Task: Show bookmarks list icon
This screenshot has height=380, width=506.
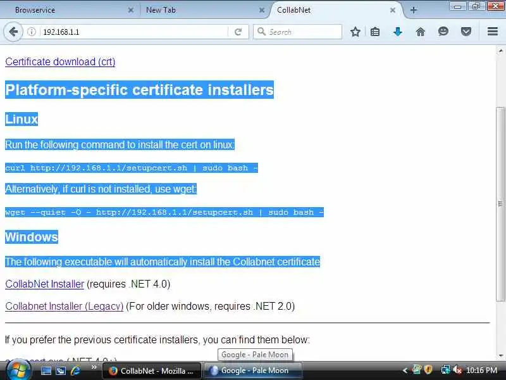Action: (375, 32)
